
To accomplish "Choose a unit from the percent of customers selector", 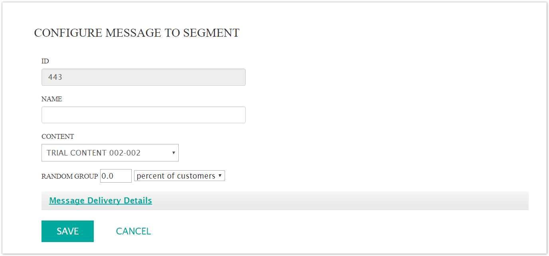I will (x=179, y=175).
